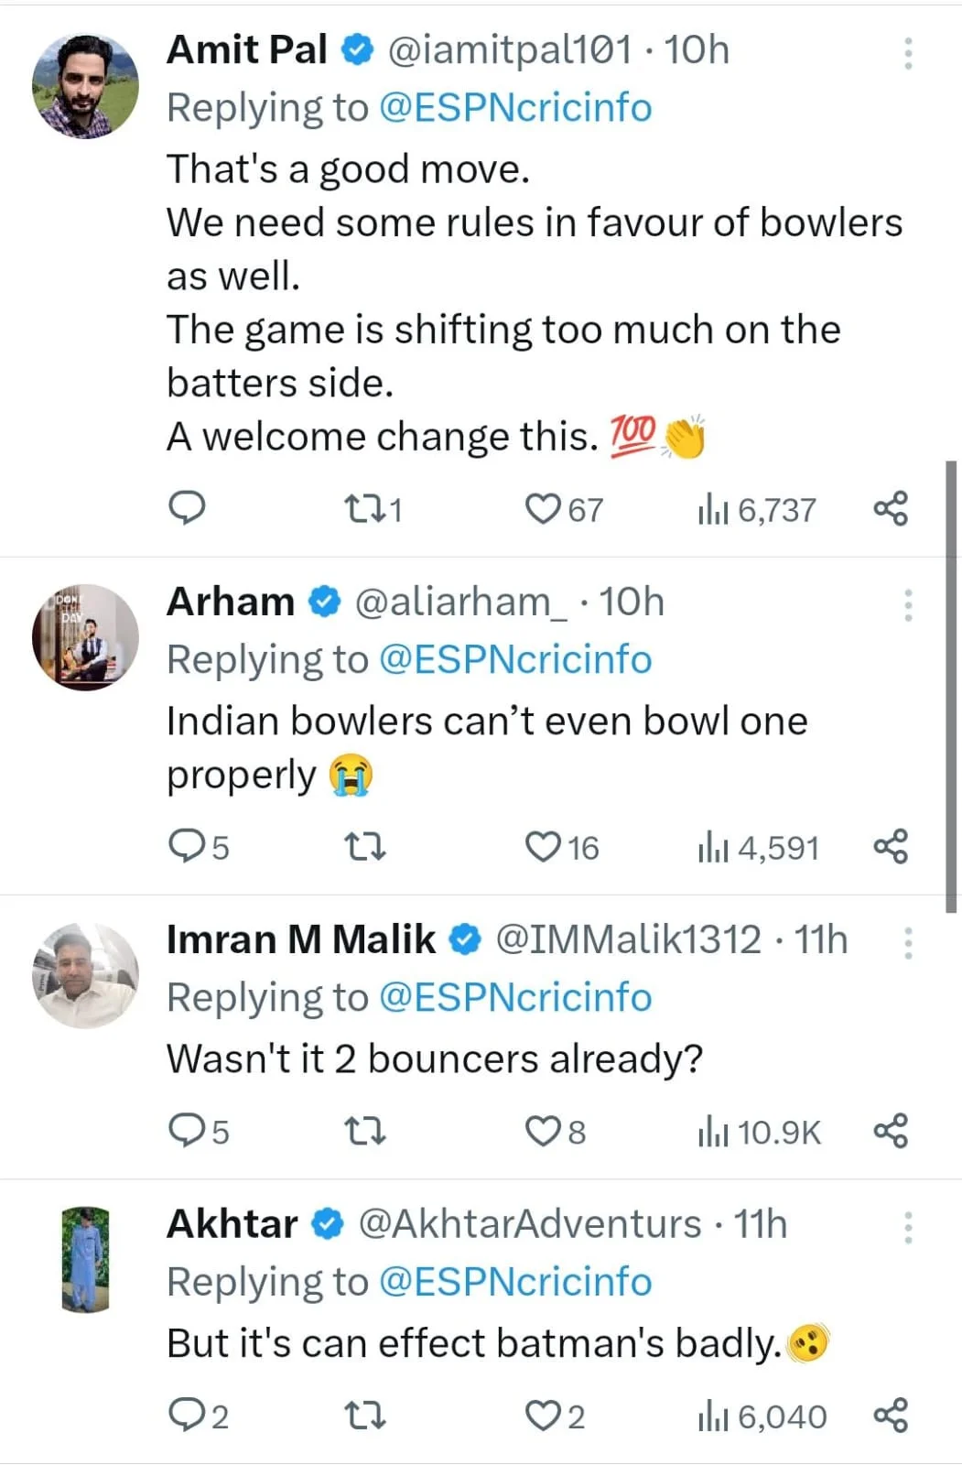The width and height of the screenshot is (962, 1465).
Task: View Akhtar's tweet analytics showing 6,040 views
Action: (x=762, y=1416)
